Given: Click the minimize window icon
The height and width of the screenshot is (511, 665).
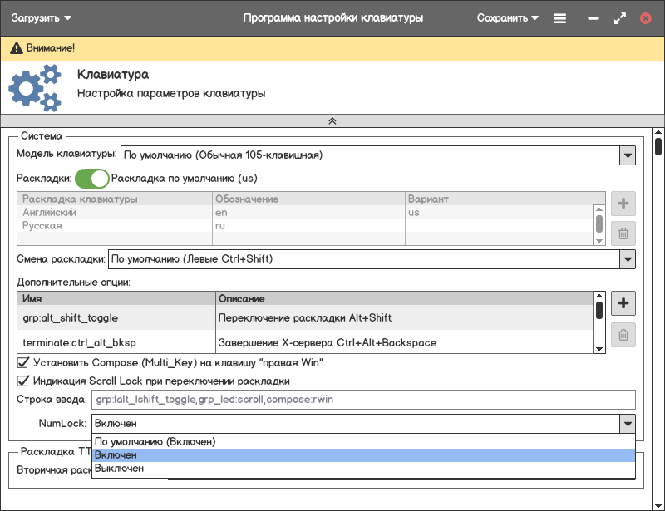Looking at the screenshot, I should [x=594, y=17].
